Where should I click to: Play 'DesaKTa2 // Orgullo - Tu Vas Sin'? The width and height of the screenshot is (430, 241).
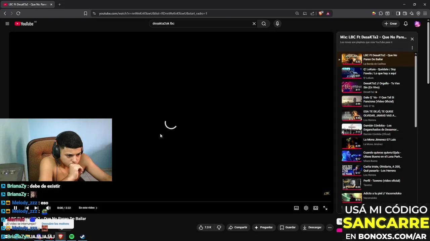tap(376, 87)
